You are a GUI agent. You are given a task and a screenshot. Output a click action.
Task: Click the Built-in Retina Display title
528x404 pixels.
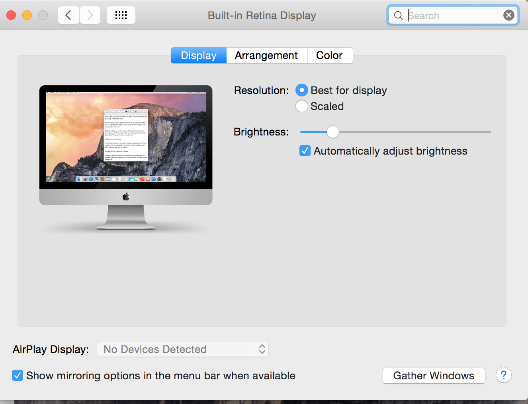point(262,16)
